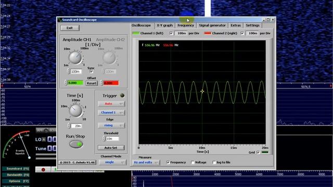Screen dimensions: 333x187
Task: Open the Frequency tab
Action: pyautogui.click(x=186, y=25)
